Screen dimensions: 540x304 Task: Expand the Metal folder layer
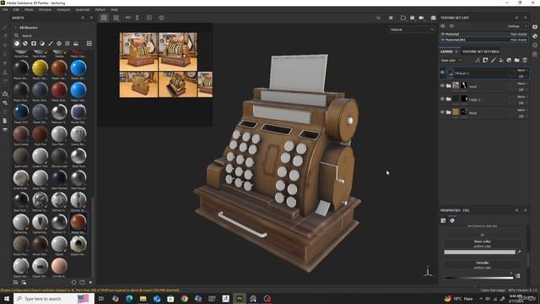point(448,112)
